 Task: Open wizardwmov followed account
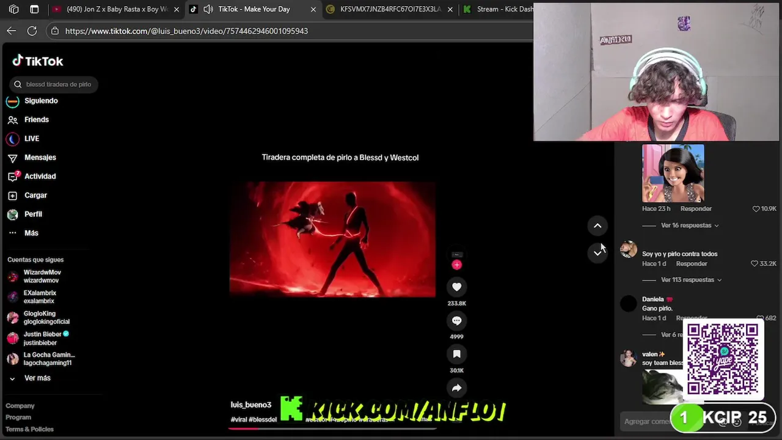point(42,276)
